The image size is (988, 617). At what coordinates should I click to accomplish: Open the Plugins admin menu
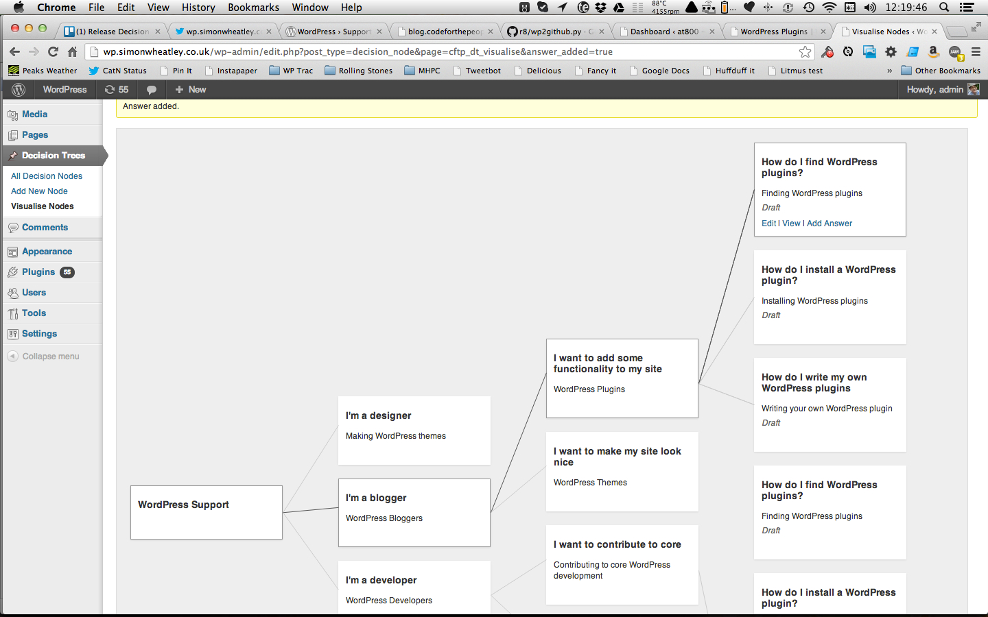[x=38, y=272]
